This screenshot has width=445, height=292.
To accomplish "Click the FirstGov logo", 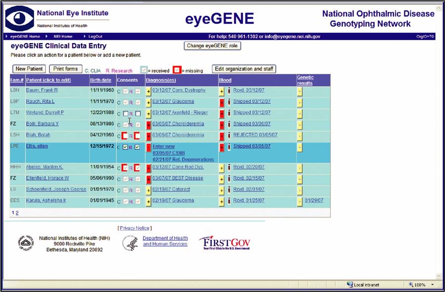I will (x=224, y=243).
